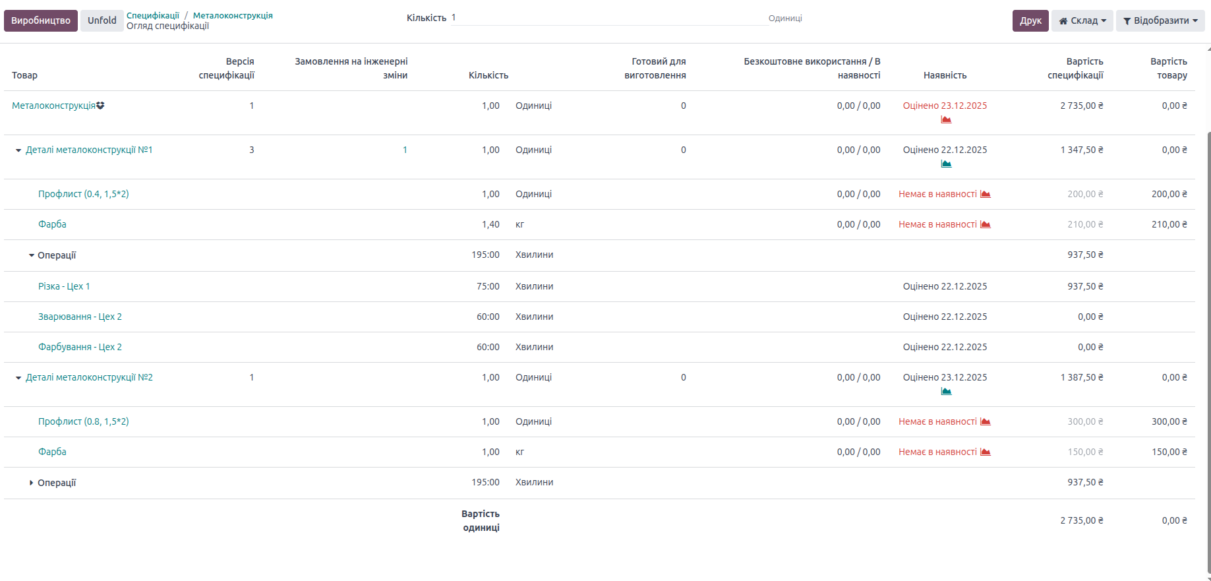Open forecast chart icon for Деталі металоконструкції №1
The height and width of the screenshot is (581, 1211).
pos(946,164)
